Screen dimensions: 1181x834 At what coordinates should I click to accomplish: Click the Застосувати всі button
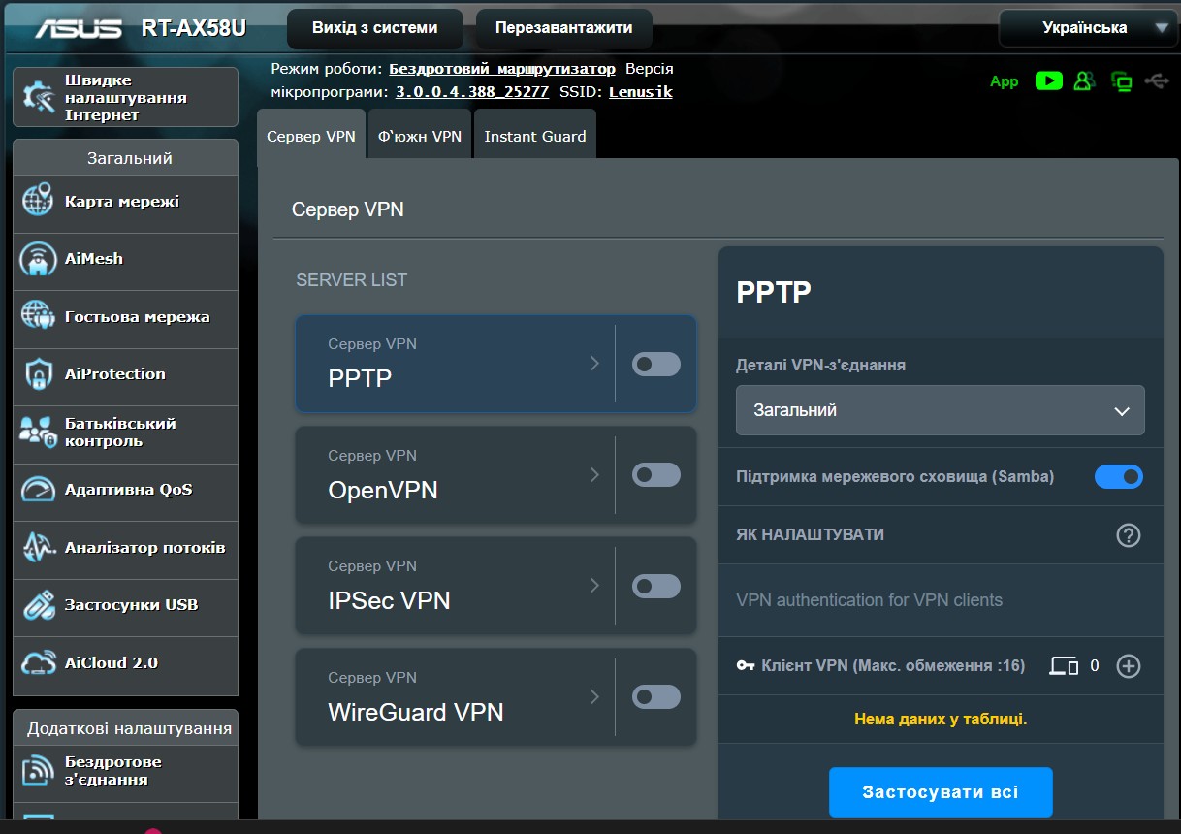(x=940, y=792)
